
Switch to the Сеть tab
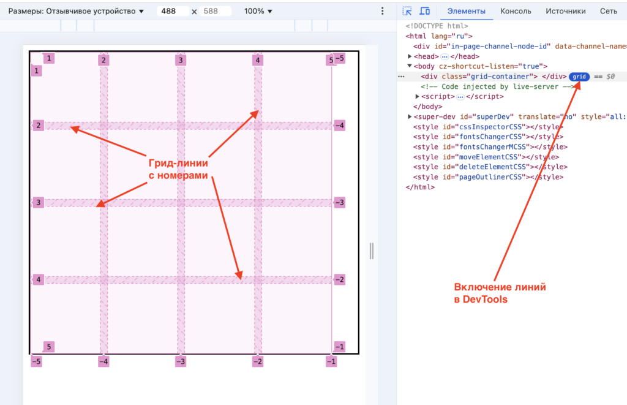[x=609, y=10]
